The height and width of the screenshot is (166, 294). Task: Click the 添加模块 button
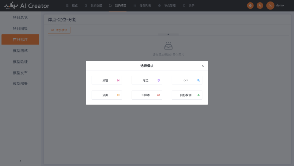[59, 30]
